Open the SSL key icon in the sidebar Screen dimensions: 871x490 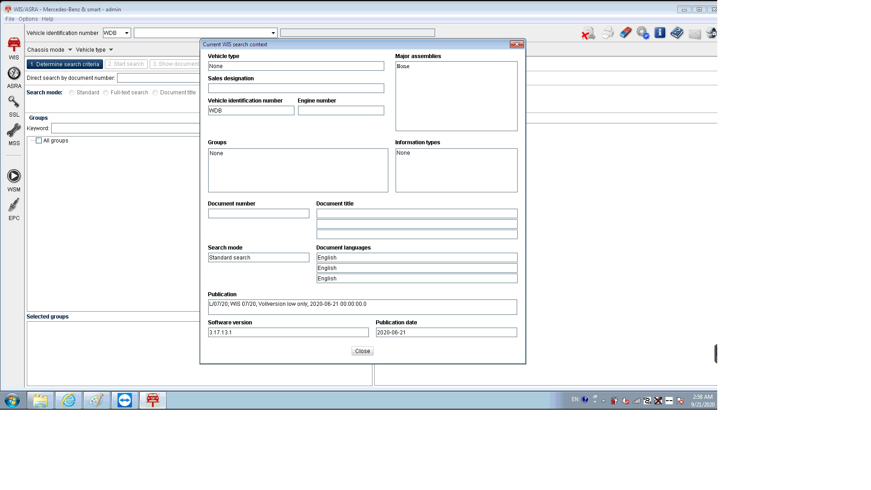[x=14, y=102]
